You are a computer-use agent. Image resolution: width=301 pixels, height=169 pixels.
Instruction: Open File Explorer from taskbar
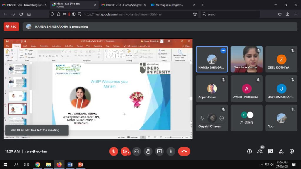coord(49,164)
